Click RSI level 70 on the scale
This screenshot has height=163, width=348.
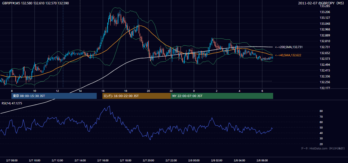(x=321, y=117)
